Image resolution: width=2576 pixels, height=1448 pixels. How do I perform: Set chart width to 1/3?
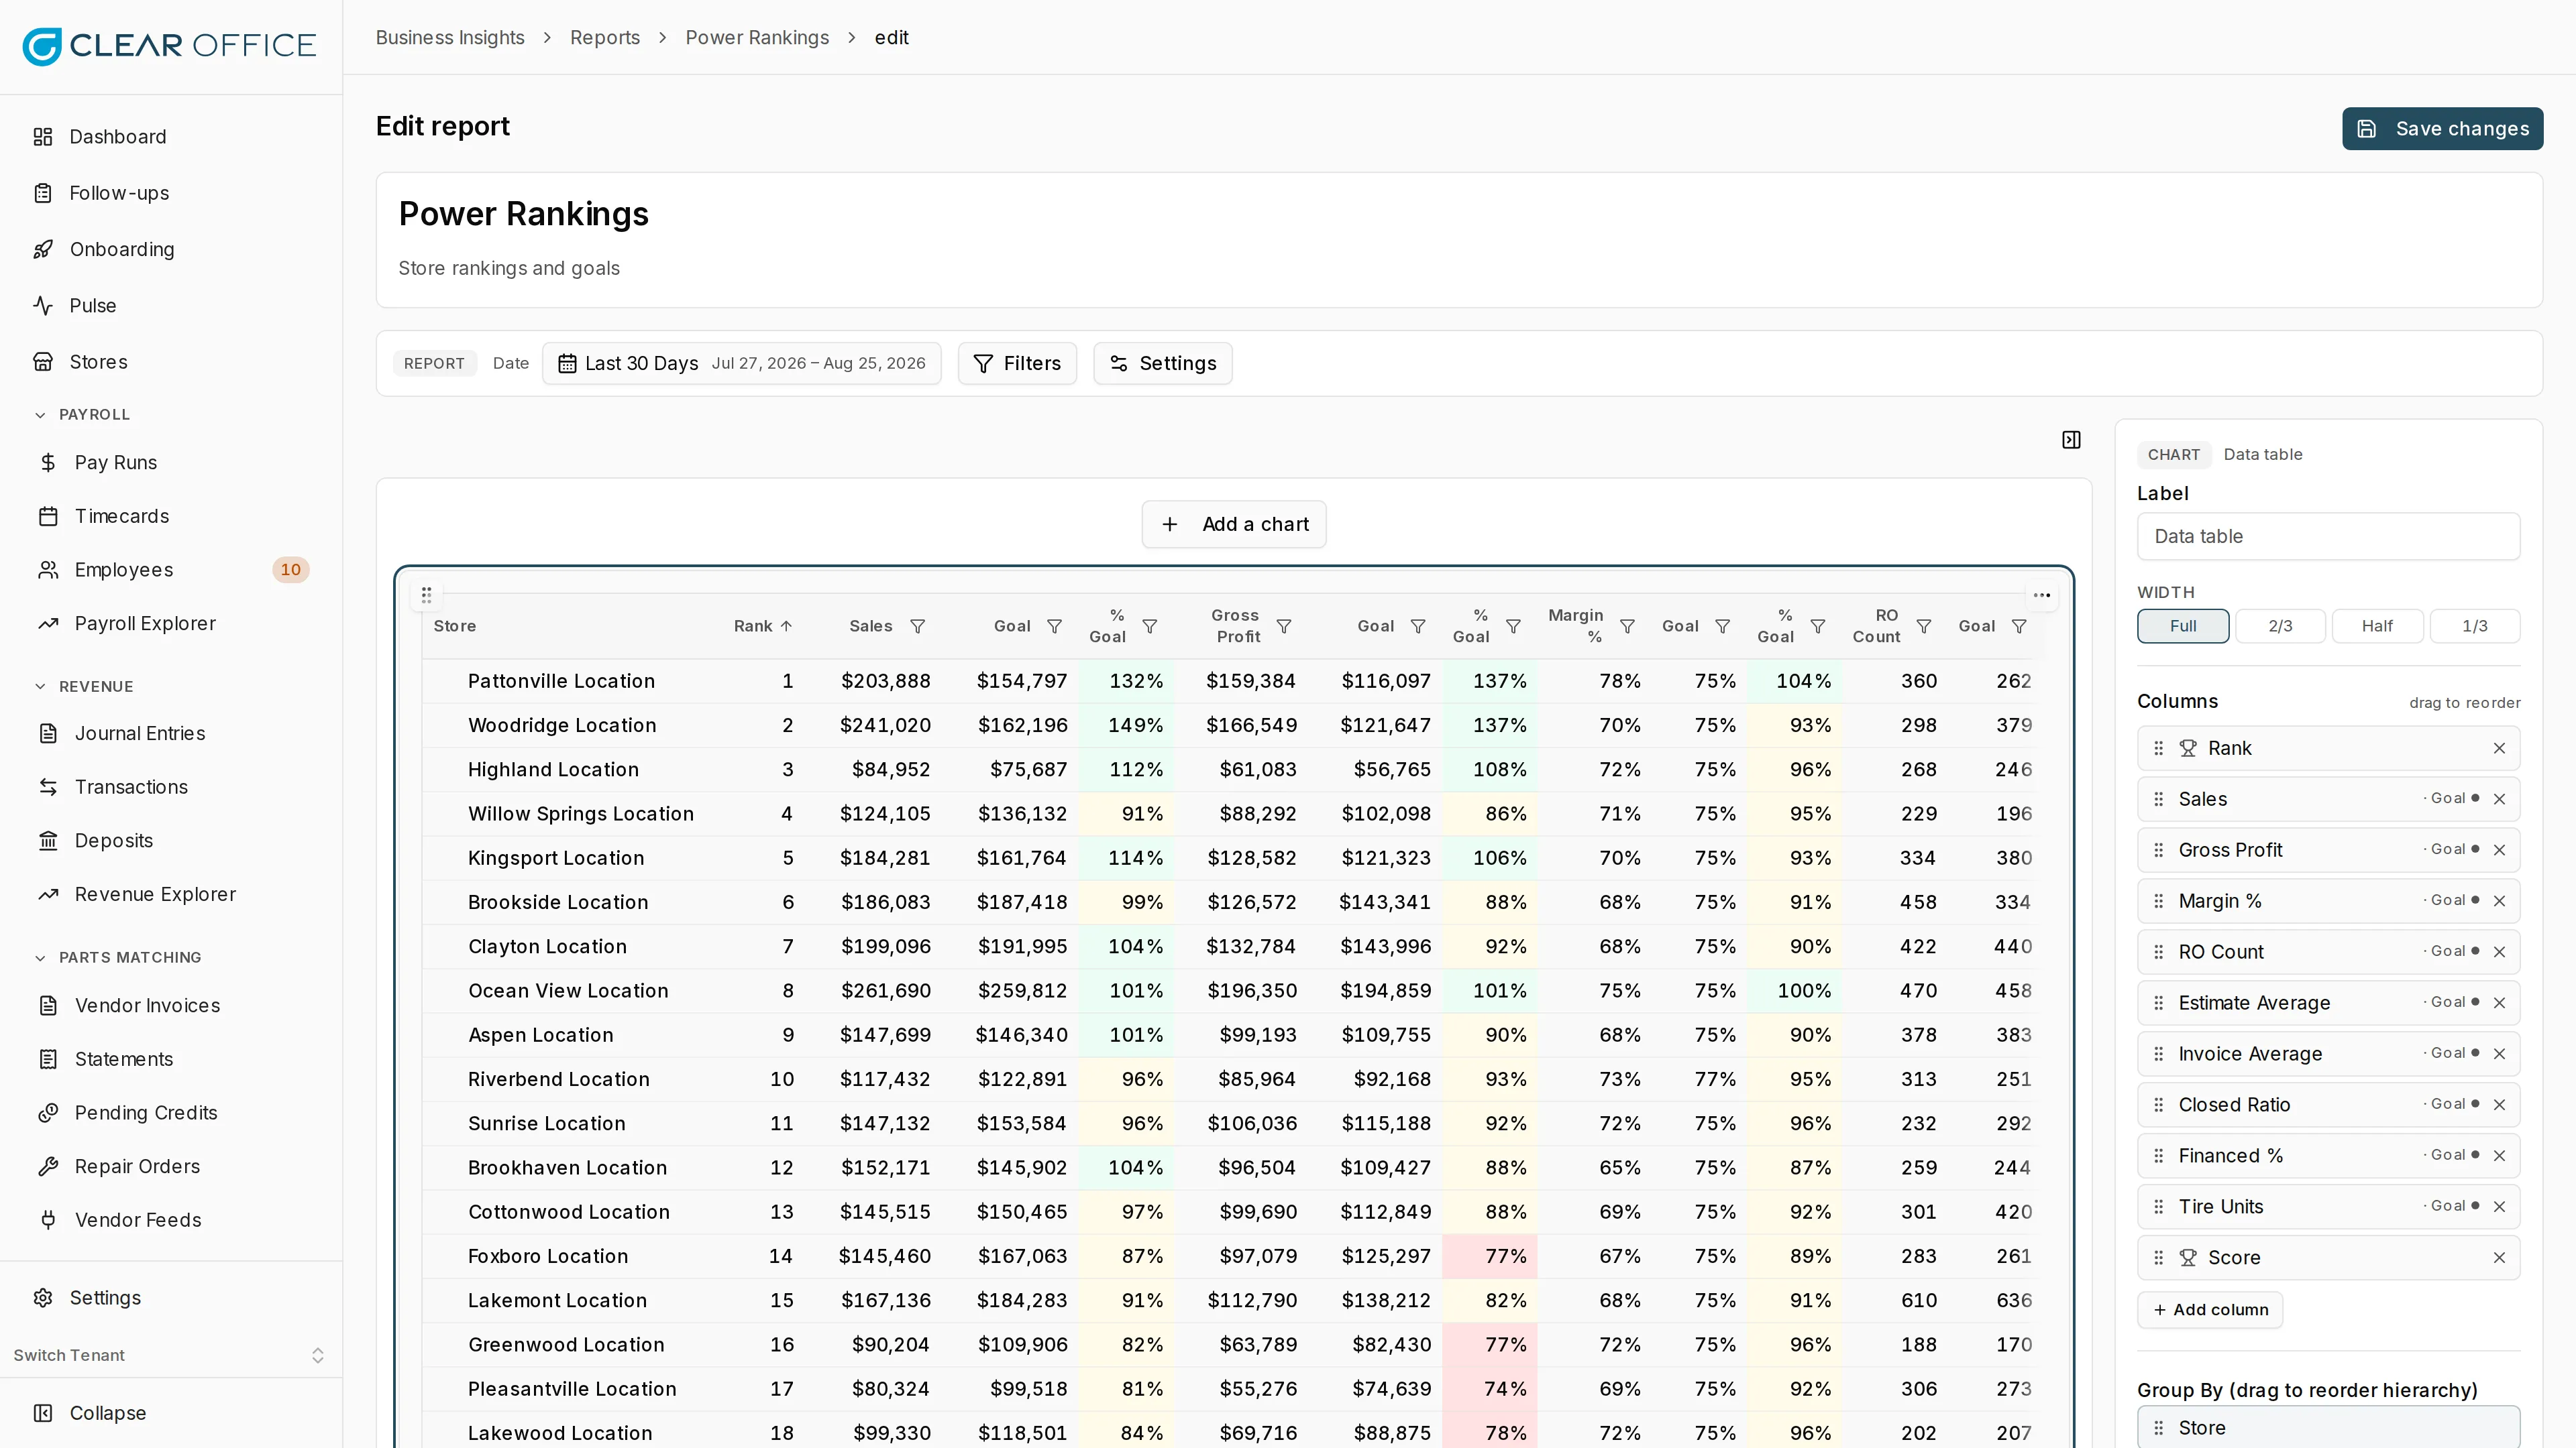(2474, 627)
